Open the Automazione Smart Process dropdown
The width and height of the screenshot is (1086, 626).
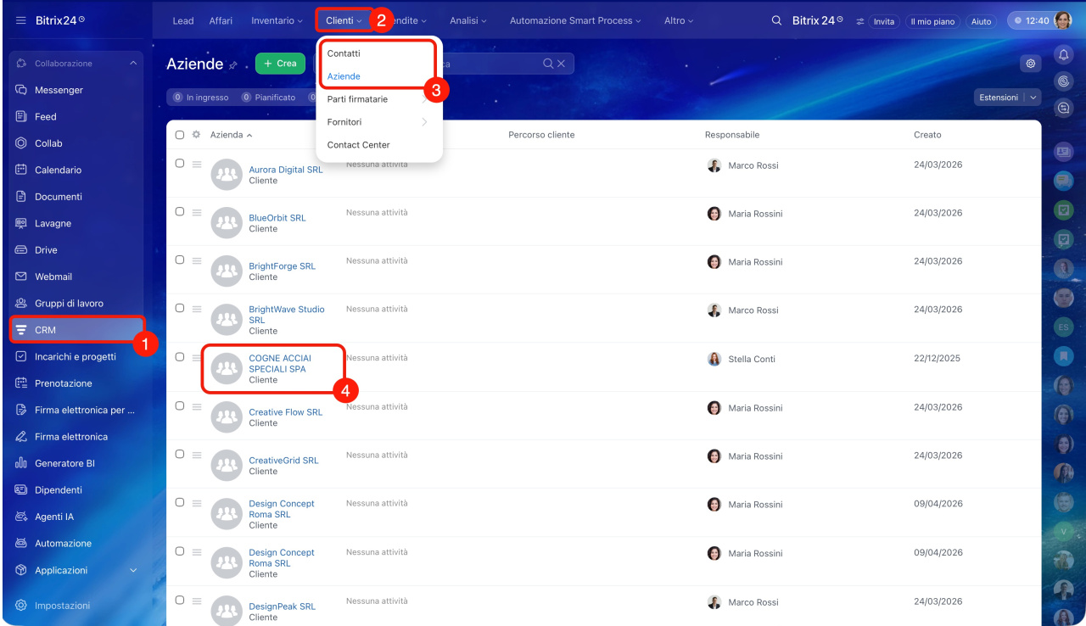click(574, 21)
